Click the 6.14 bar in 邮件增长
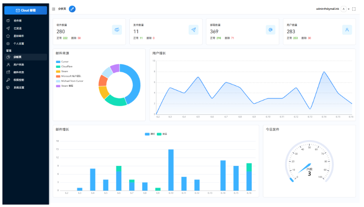Image resolution: width=364 pixels, height=207 pixels. click(223, 175)
